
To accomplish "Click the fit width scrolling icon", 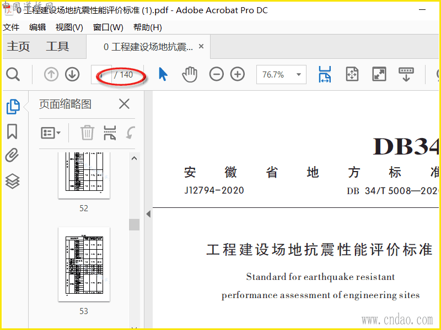I will pos(325,74).
